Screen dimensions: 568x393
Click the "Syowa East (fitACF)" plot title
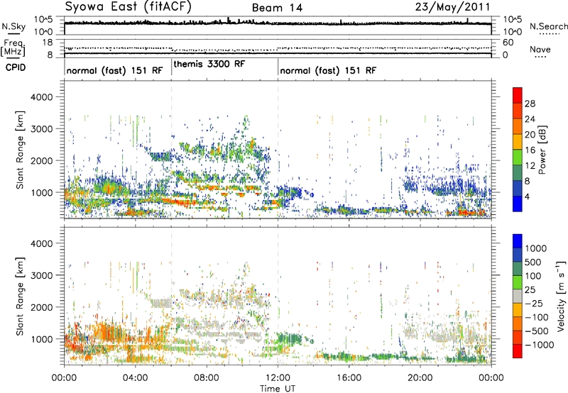pos(129,6)
